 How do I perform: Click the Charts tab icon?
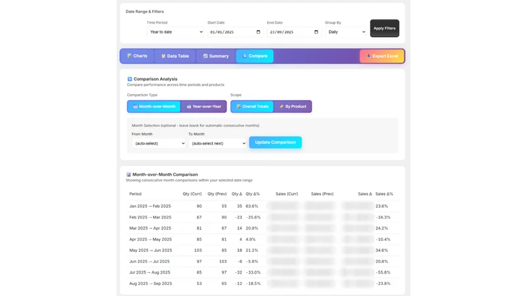[x=129, y=56]
